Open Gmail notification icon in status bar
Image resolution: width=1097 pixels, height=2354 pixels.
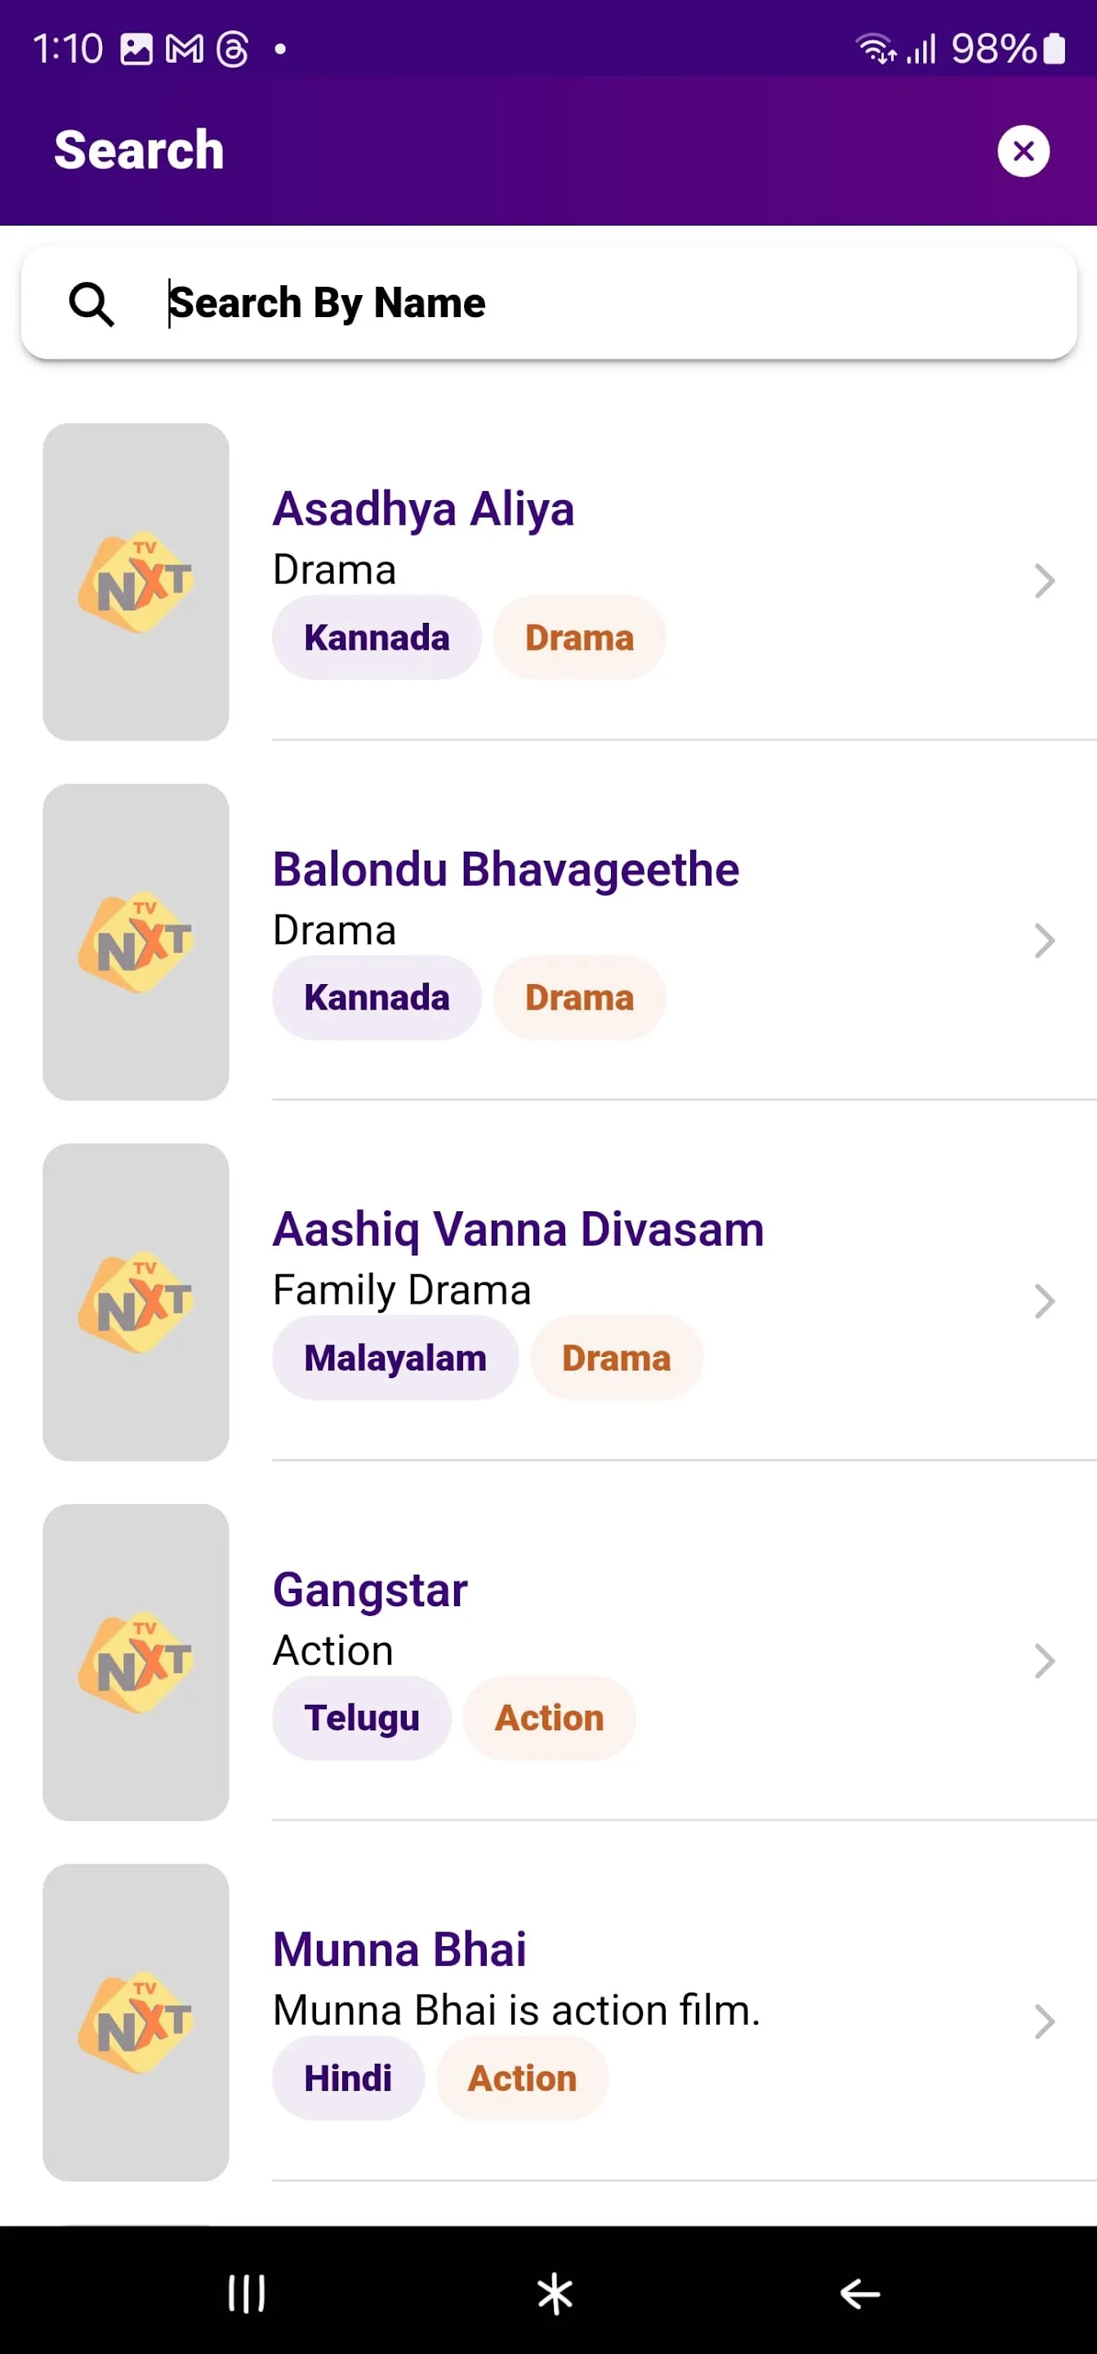coord(185,48)
